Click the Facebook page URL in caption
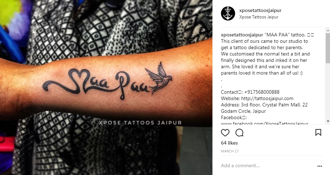This screenshot has width=330, height=175. tap(264, 123)
